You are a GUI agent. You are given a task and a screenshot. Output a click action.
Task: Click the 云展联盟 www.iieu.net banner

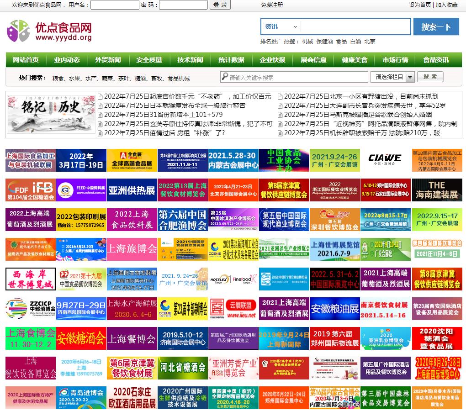tap(233, 309)
